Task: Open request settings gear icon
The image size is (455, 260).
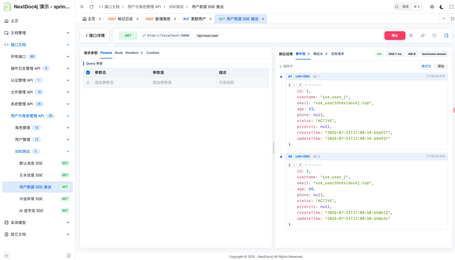Action: pyautogui.click(x=411, y=36)
